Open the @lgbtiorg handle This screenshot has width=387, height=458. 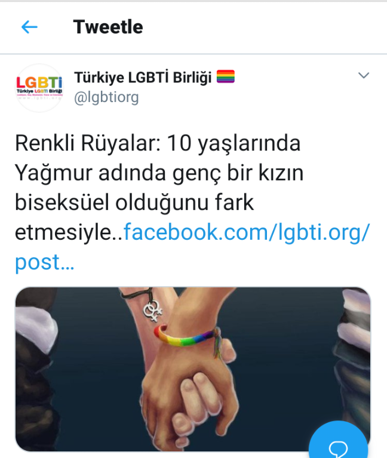(x=106, y=97)
